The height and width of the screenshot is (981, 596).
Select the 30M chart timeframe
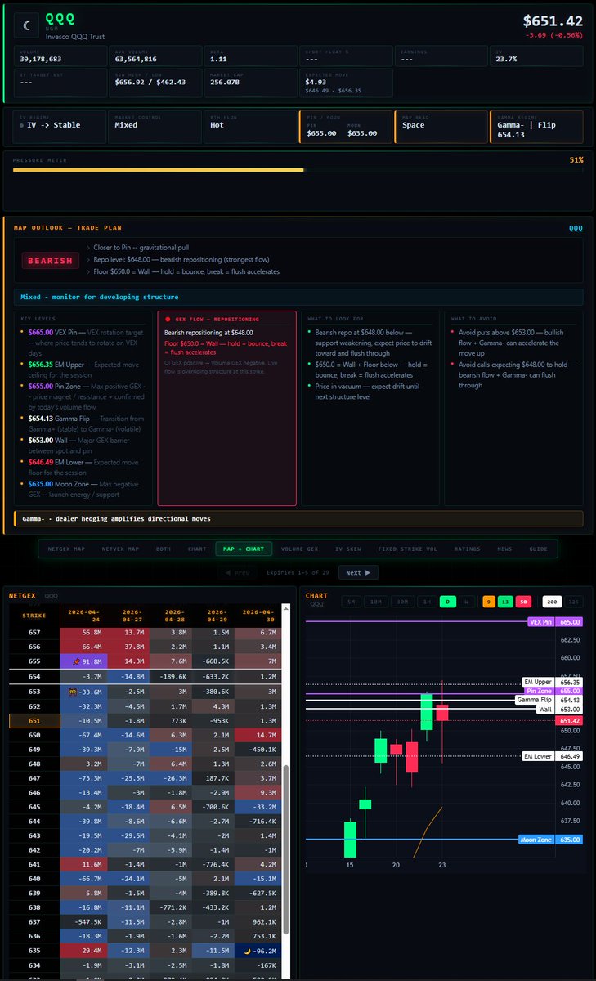click(403, 602)
